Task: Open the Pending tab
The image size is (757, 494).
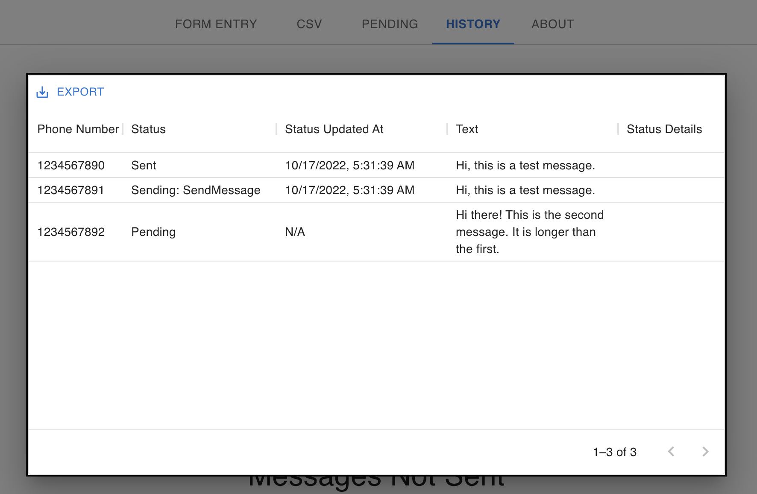Action: tap(390, 24)
